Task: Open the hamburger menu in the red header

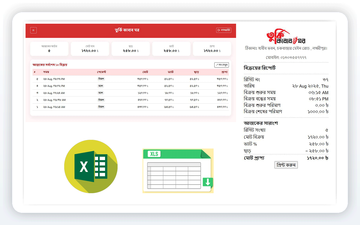Action: pos(34,30)
